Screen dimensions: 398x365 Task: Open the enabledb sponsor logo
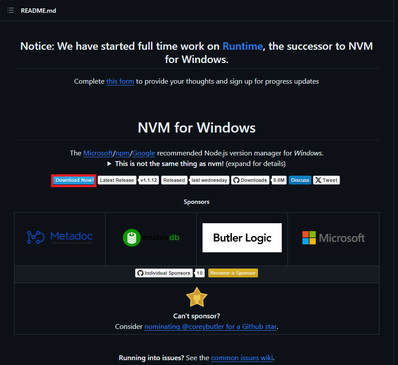[x=151, y=238]
